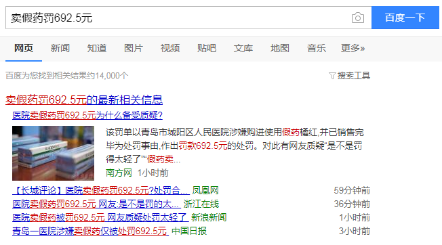The height and width of the screenshot is (245, 442).
Task: Open 卖假药罚692.5元的最新相关信息 headline link
Action: pos(84,100)
